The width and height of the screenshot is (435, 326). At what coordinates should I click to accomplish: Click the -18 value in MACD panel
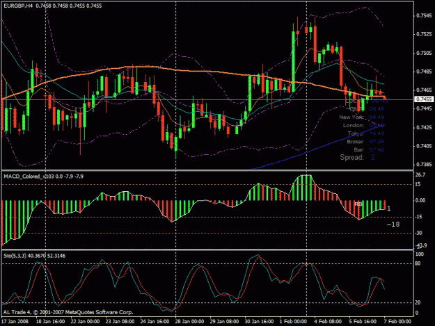(x=393, y=225)
